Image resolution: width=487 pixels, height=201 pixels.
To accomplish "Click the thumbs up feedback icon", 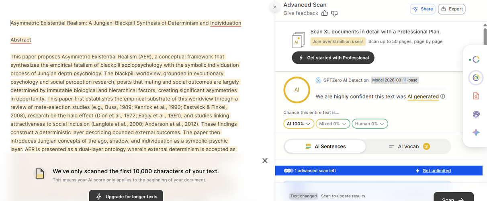I will (x=325, y=13).
